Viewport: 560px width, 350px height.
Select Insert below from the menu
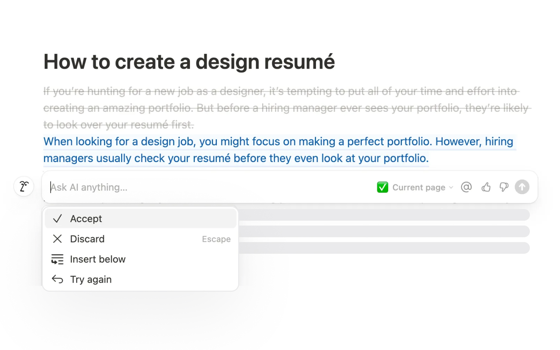[140, 259]
